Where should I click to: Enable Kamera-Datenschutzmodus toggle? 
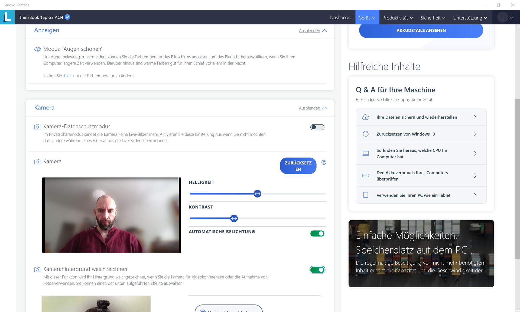tap(317, 127)
